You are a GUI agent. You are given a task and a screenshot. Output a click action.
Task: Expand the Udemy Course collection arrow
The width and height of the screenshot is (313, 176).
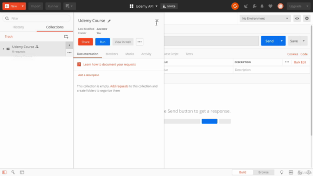tap(3, 49)
